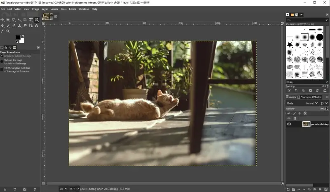The height and width of the screenshot is (192, 330).
Task: Open the File menu
Action: pos(3,9)
